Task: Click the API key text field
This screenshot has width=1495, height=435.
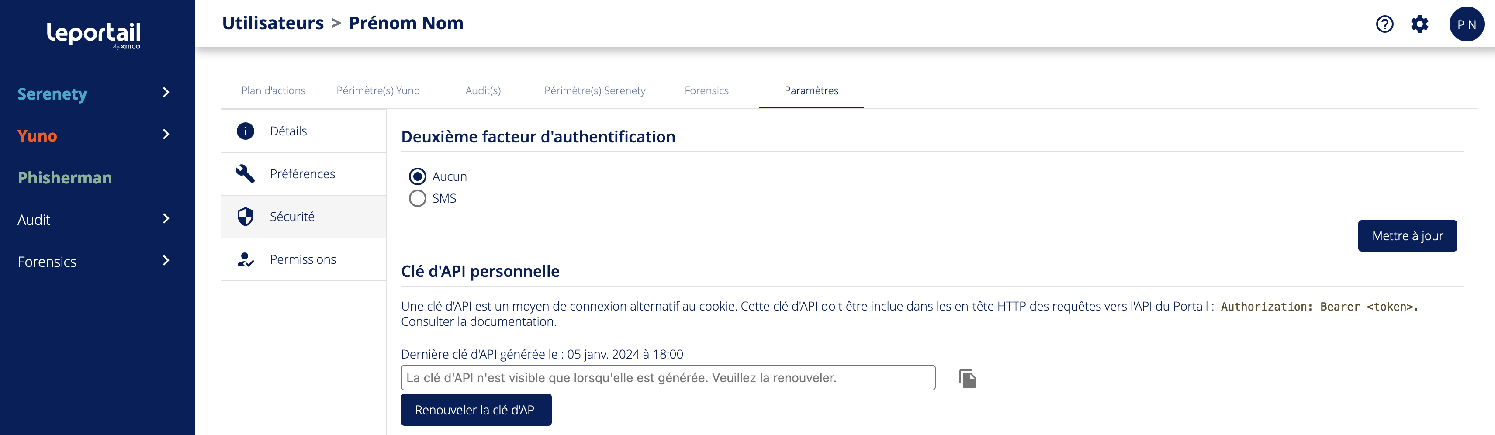Action: click(668, 378)
